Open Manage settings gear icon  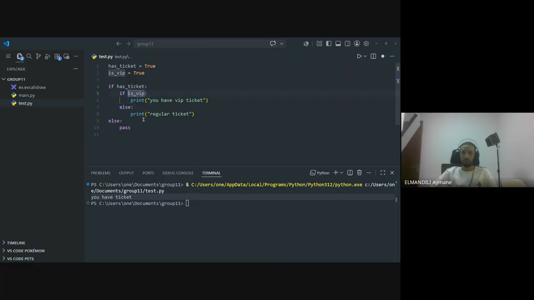pos(366,44)
